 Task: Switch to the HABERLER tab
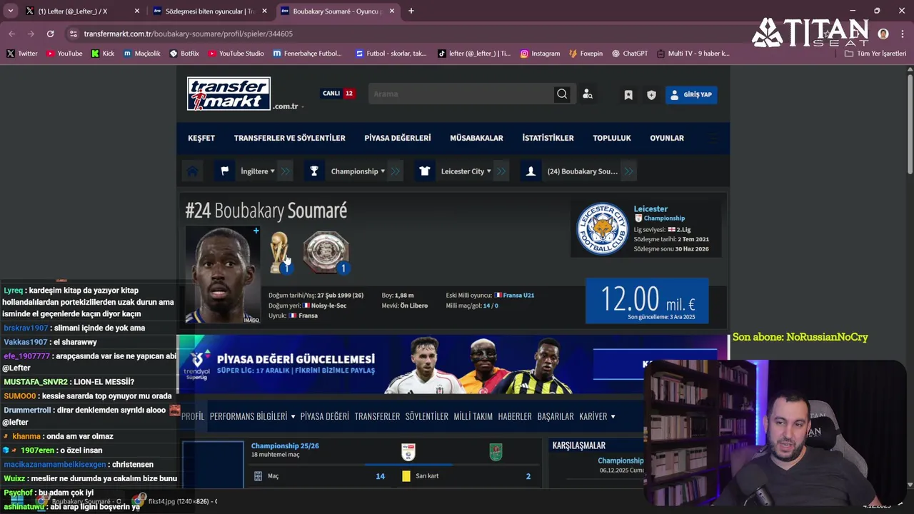(515, 416)
